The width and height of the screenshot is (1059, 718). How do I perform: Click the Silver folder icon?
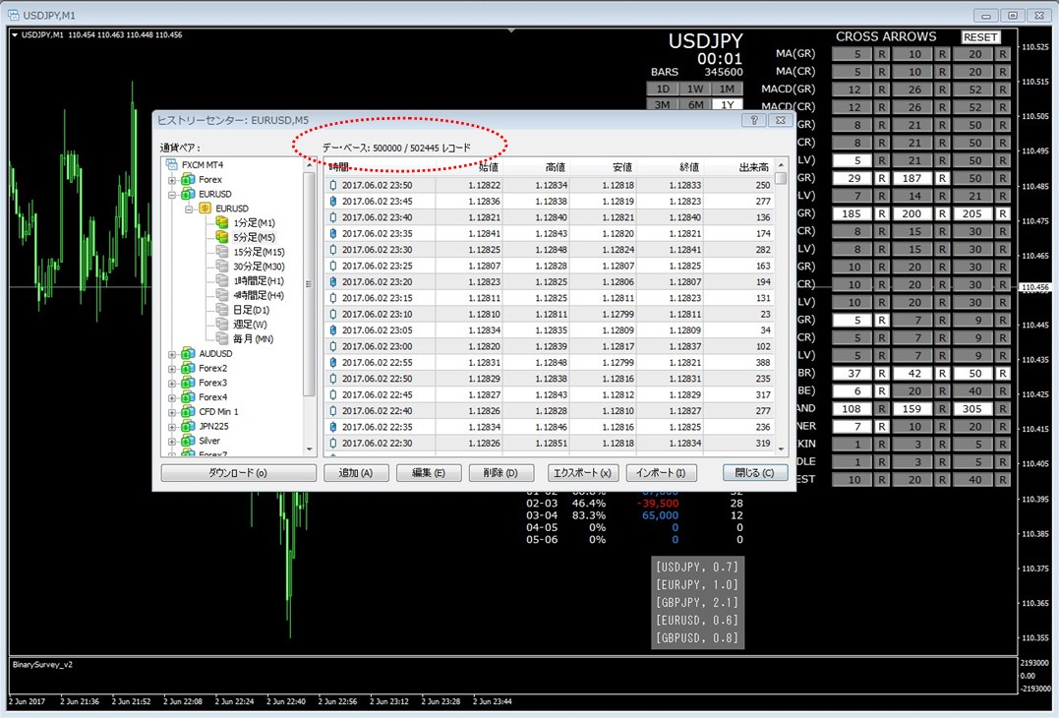189,441
